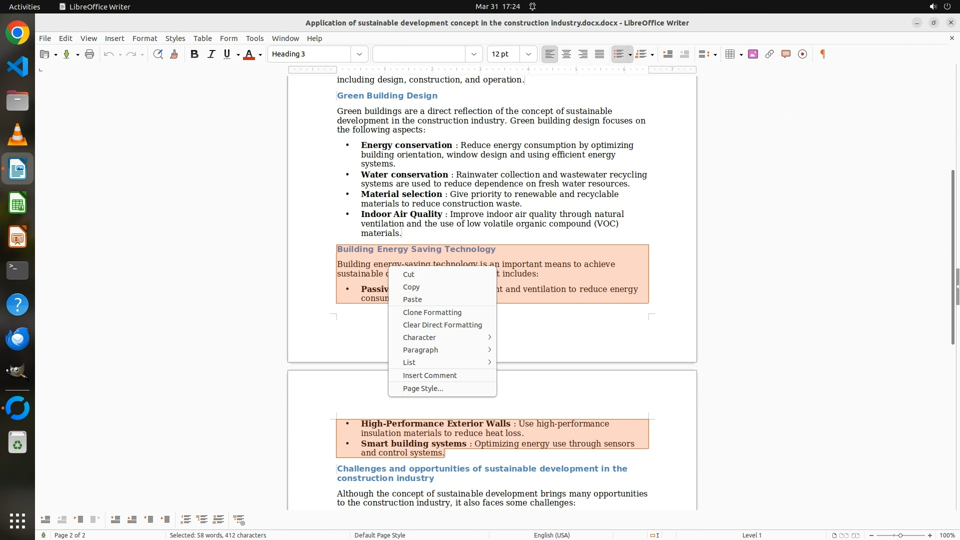The width and height of the screenshot is (960, 540).
Task: Click the Insert Image toolbar icon
Action: point(752,54)
